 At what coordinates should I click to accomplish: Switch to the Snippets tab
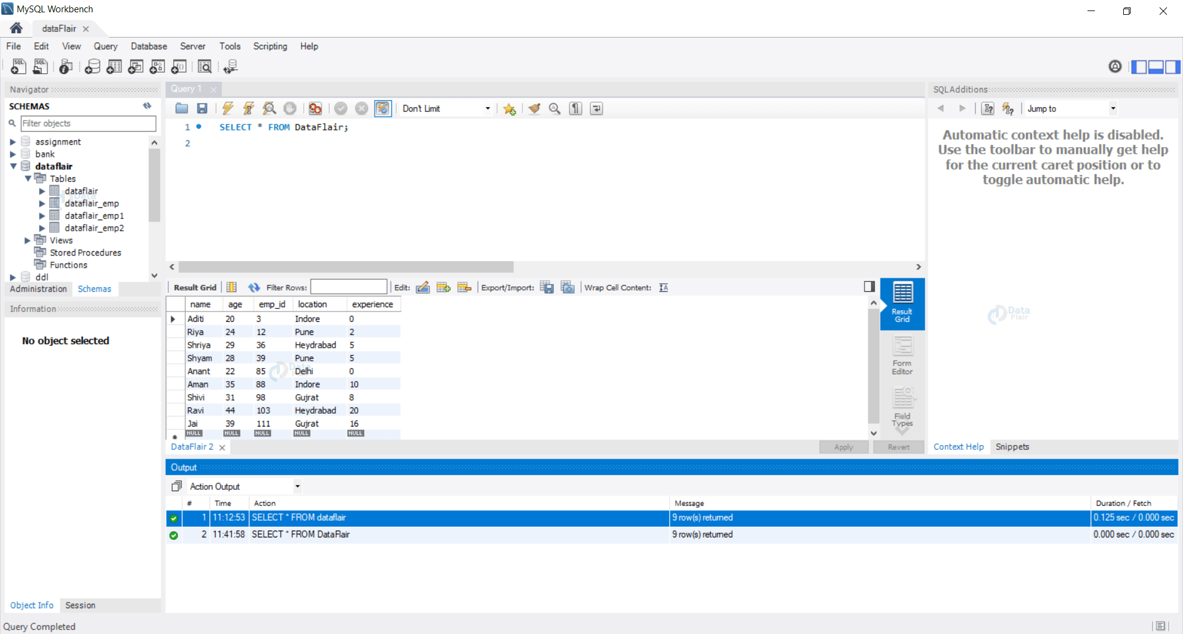(x=1012, y=447)
